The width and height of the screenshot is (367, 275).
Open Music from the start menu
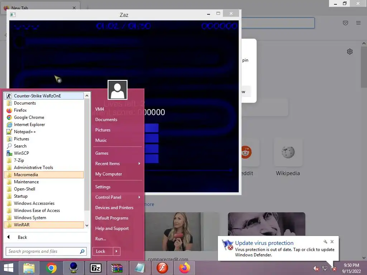[x=118, y=140]
